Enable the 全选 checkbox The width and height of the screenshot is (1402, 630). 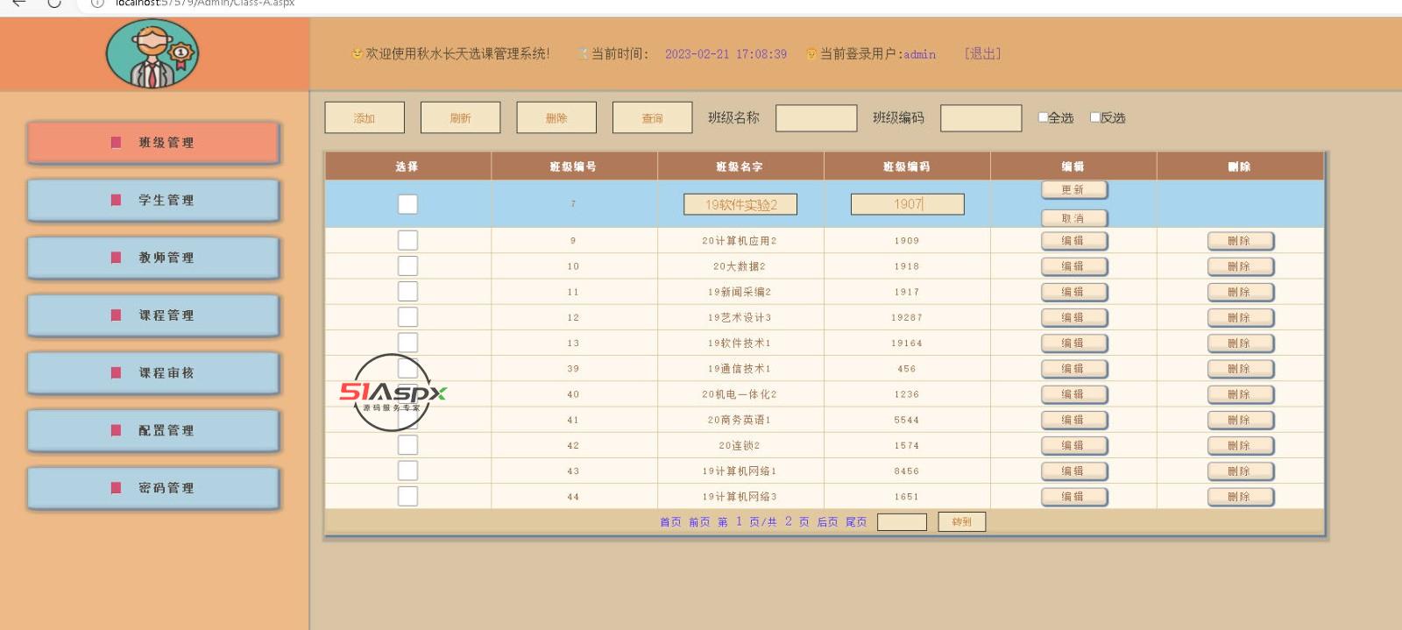pos(1043,117)
